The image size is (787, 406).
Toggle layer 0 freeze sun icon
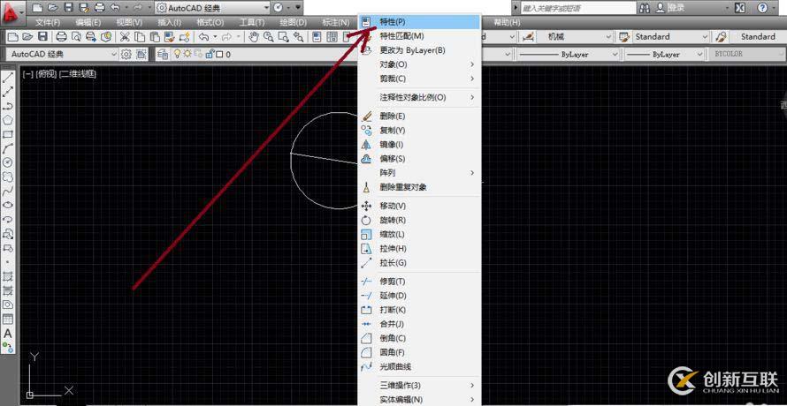click(187, 54)
